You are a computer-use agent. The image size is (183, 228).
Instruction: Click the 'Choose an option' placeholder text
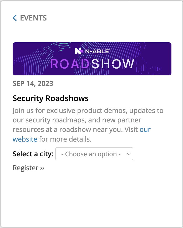click(91, 154)
